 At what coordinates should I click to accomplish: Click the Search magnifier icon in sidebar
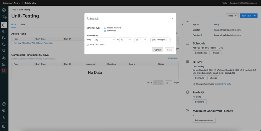(4, 51)
